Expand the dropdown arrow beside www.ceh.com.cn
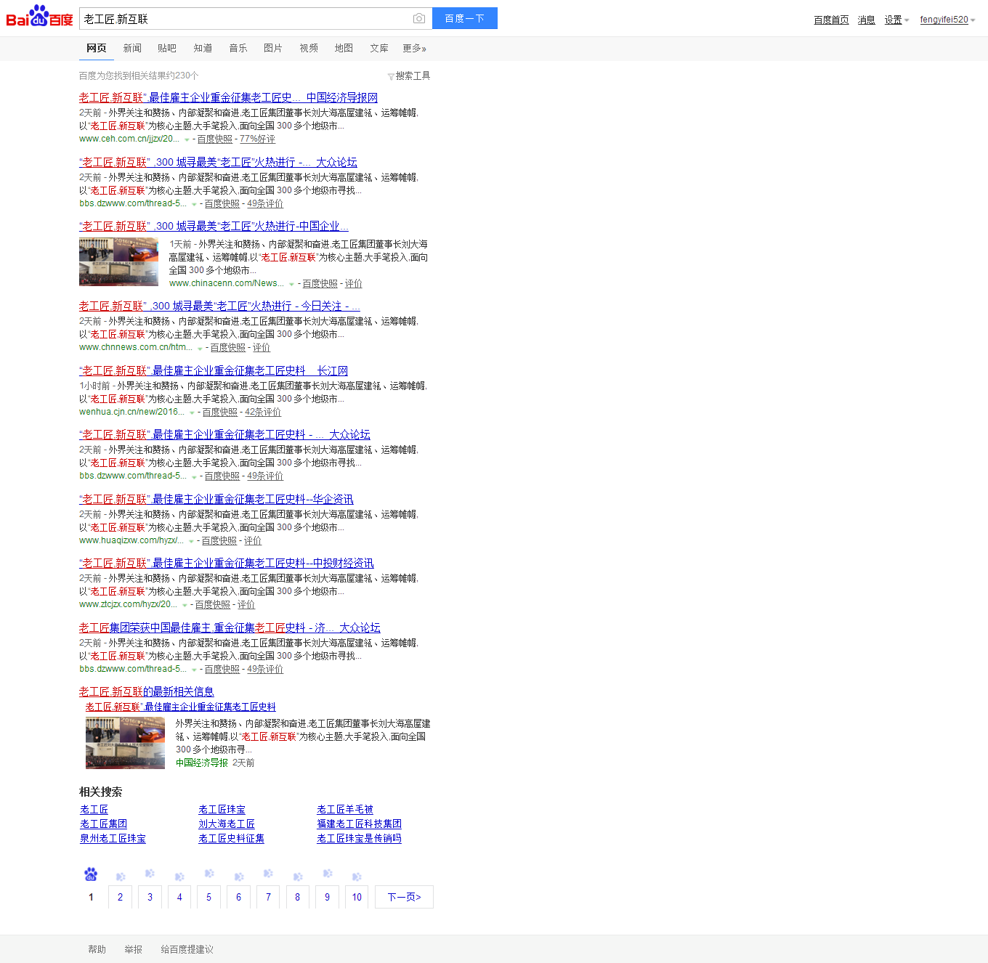Screen dimensions: 988x963 pos(187,139)
